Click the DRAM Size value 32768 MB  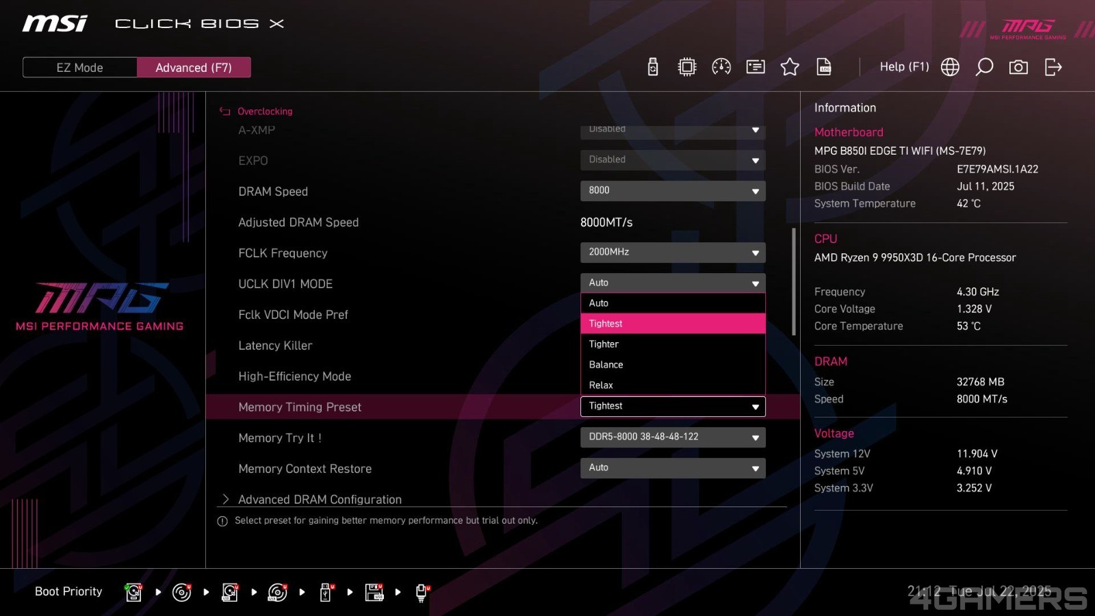coord(980,382)
